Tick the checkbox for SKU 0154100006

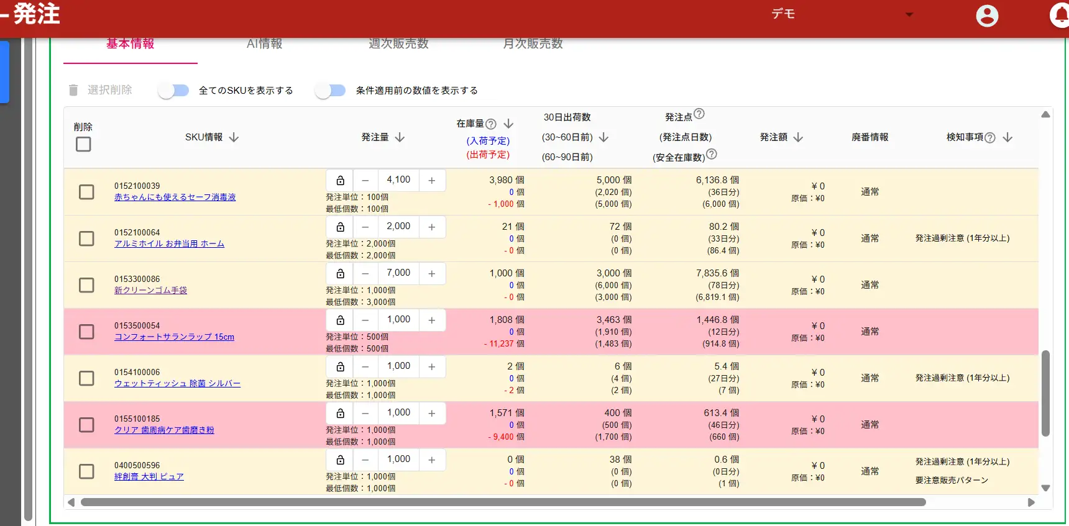coord(86,378)
